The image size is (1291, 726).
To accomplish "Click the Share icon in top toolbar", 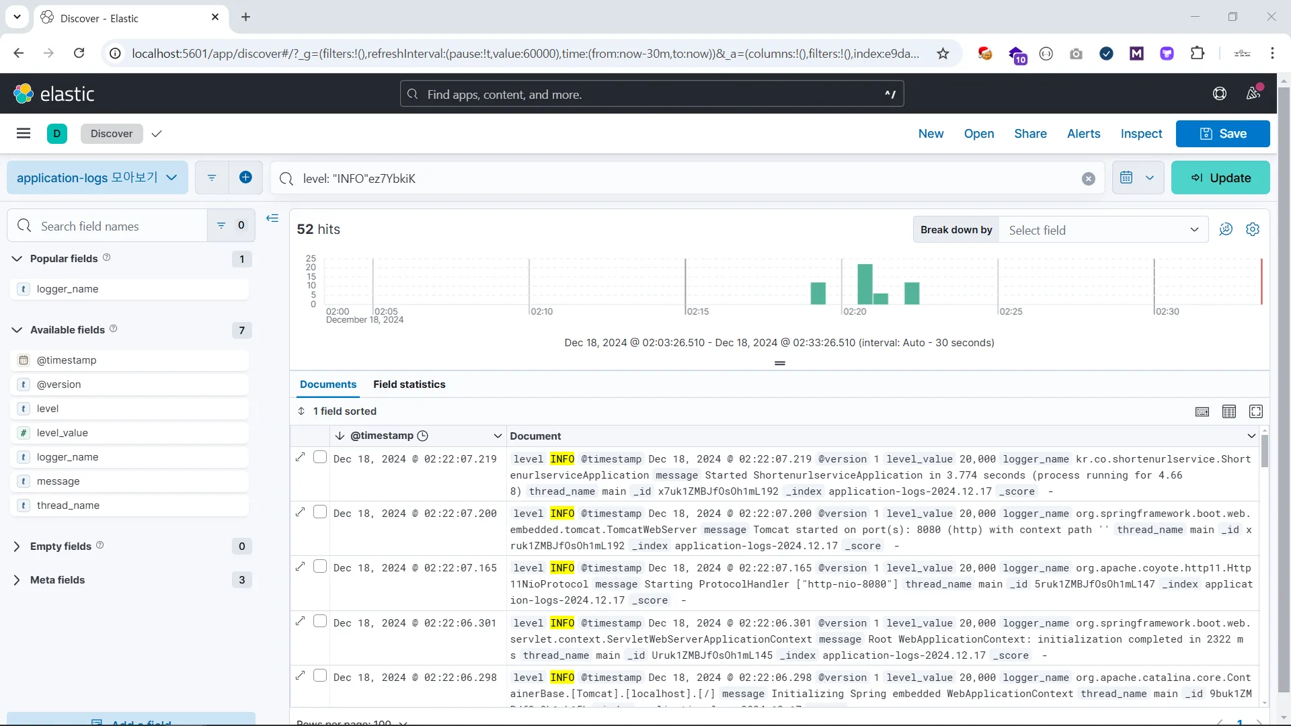I will tap(1030, 134).
